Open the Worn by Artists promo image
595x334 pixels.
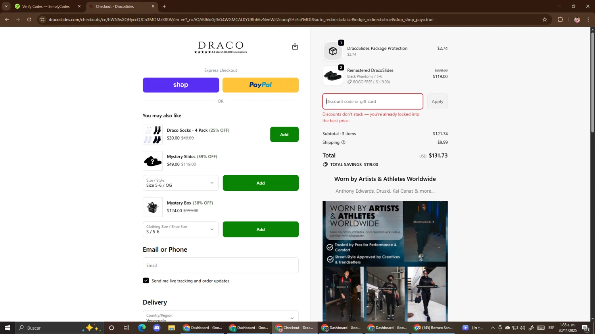pos(385,261)
